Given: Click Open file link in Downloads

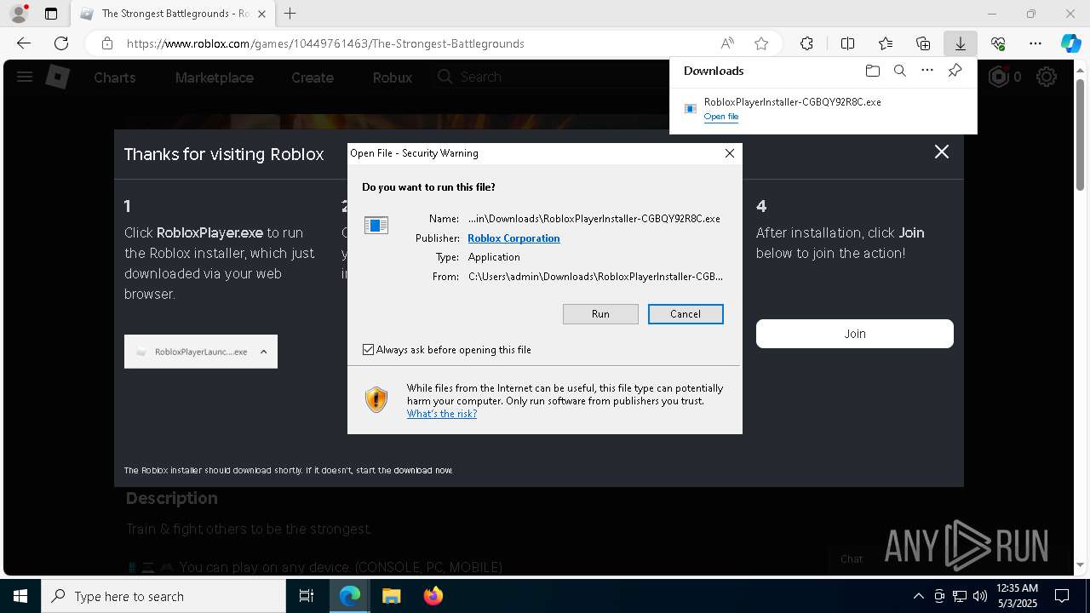Looking at the screenshot, I should pos(721,117).
